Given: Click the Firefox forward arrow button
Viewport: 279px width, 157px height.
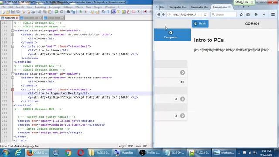Looking at the screenshot, I should pyautogui.click(x=163, y=14).
